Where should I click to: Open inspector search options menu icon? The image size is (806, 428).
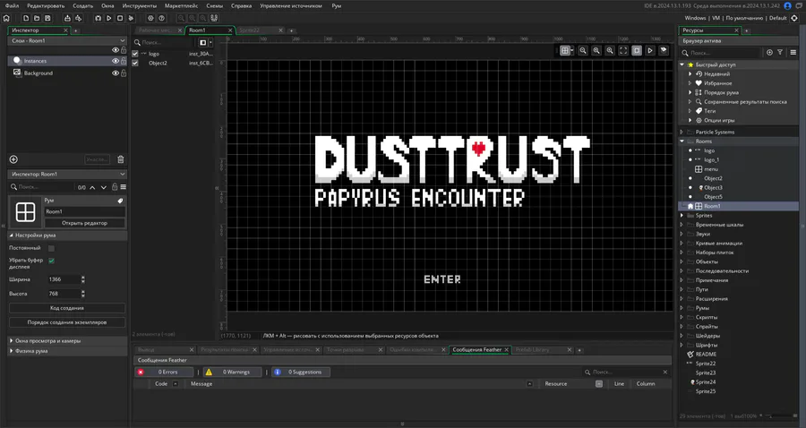pyautogui.click(x=124, y=187)
